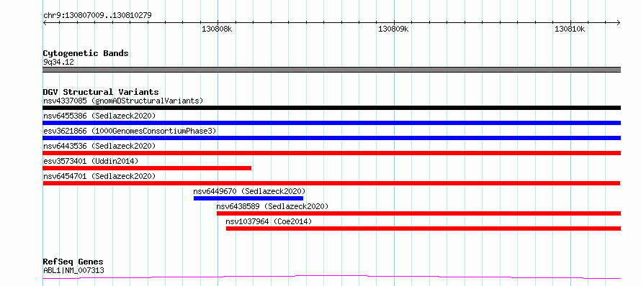Select the red nsv6443536 variant bar

331,153
